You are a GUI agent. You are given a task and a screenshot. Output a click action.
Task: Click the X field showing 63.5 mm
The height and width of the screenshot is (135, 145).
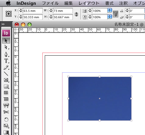[33, 11]
